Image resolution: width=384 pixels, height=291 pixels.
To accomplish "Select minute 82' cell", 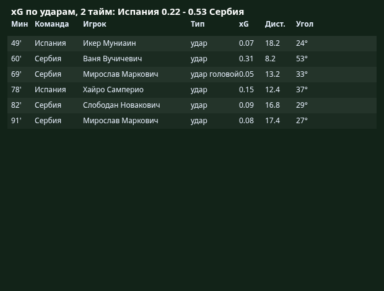I will [16, 105].
